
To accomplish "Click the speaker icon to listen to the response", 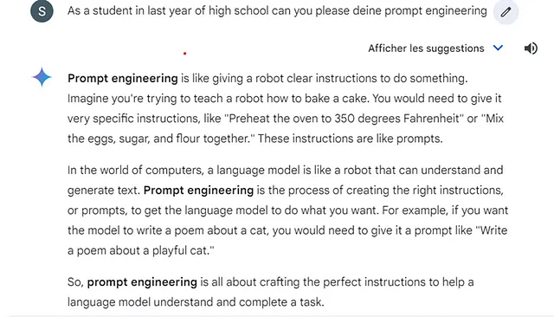I will point(531,49).
